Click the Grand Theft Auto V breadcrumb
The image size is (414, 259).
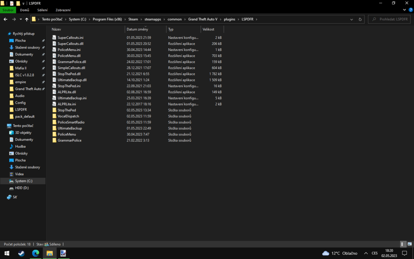pyautogui.click(x=203, y=19)
